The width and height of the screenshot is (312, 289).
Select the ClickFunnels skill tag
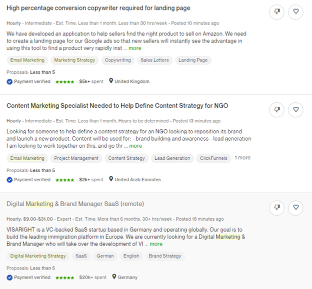[213, 158]
